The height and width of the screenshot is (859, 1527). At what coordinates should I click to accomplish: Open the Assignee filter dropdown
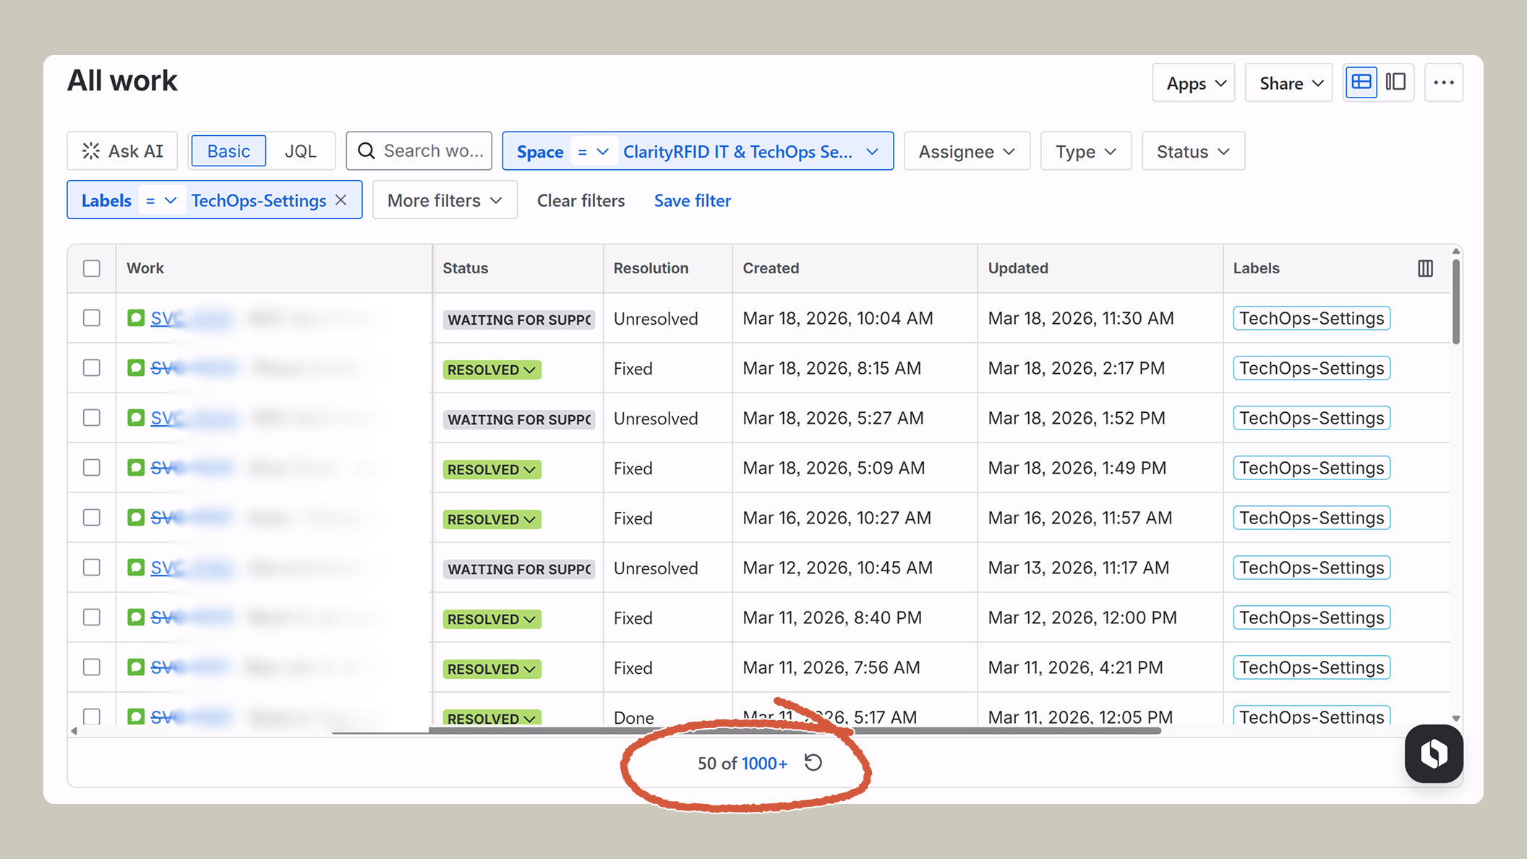point(967,151)
